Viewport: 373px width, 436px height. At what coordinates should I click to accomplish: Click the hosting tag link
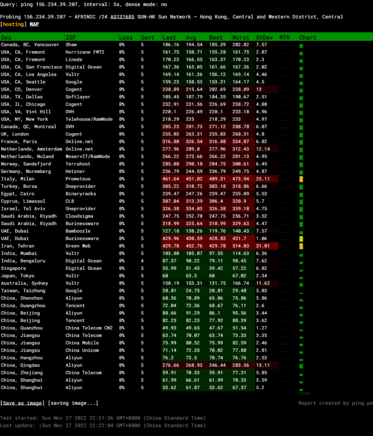pos(14,24)
